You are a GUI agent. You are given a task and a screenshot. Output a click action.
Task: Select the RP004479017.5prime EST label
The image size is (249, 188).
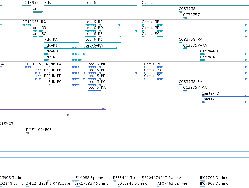(x=161, y=178)
